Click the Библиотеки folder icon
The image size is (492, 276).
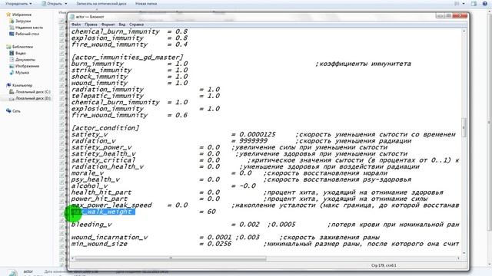coord(8,47)
